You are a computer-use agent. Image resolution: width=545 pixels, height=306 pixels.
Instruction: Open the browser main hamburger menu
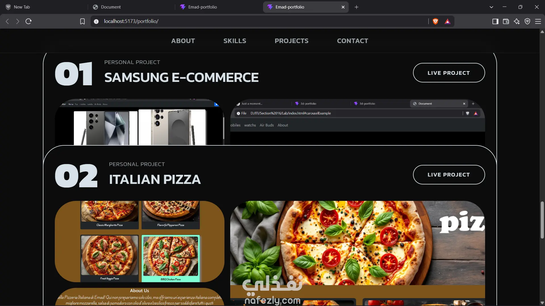(x=538, y=21)
